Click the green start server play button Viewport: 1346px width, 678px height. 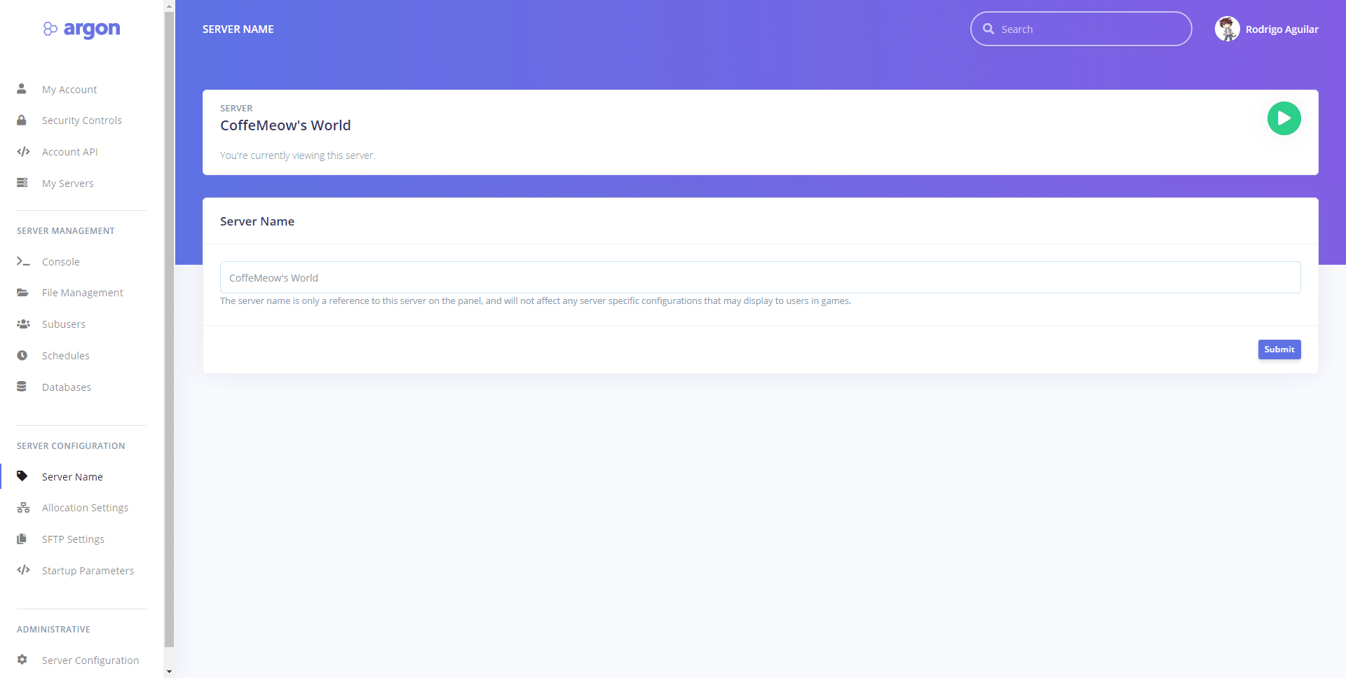[x=1284, y=118]
